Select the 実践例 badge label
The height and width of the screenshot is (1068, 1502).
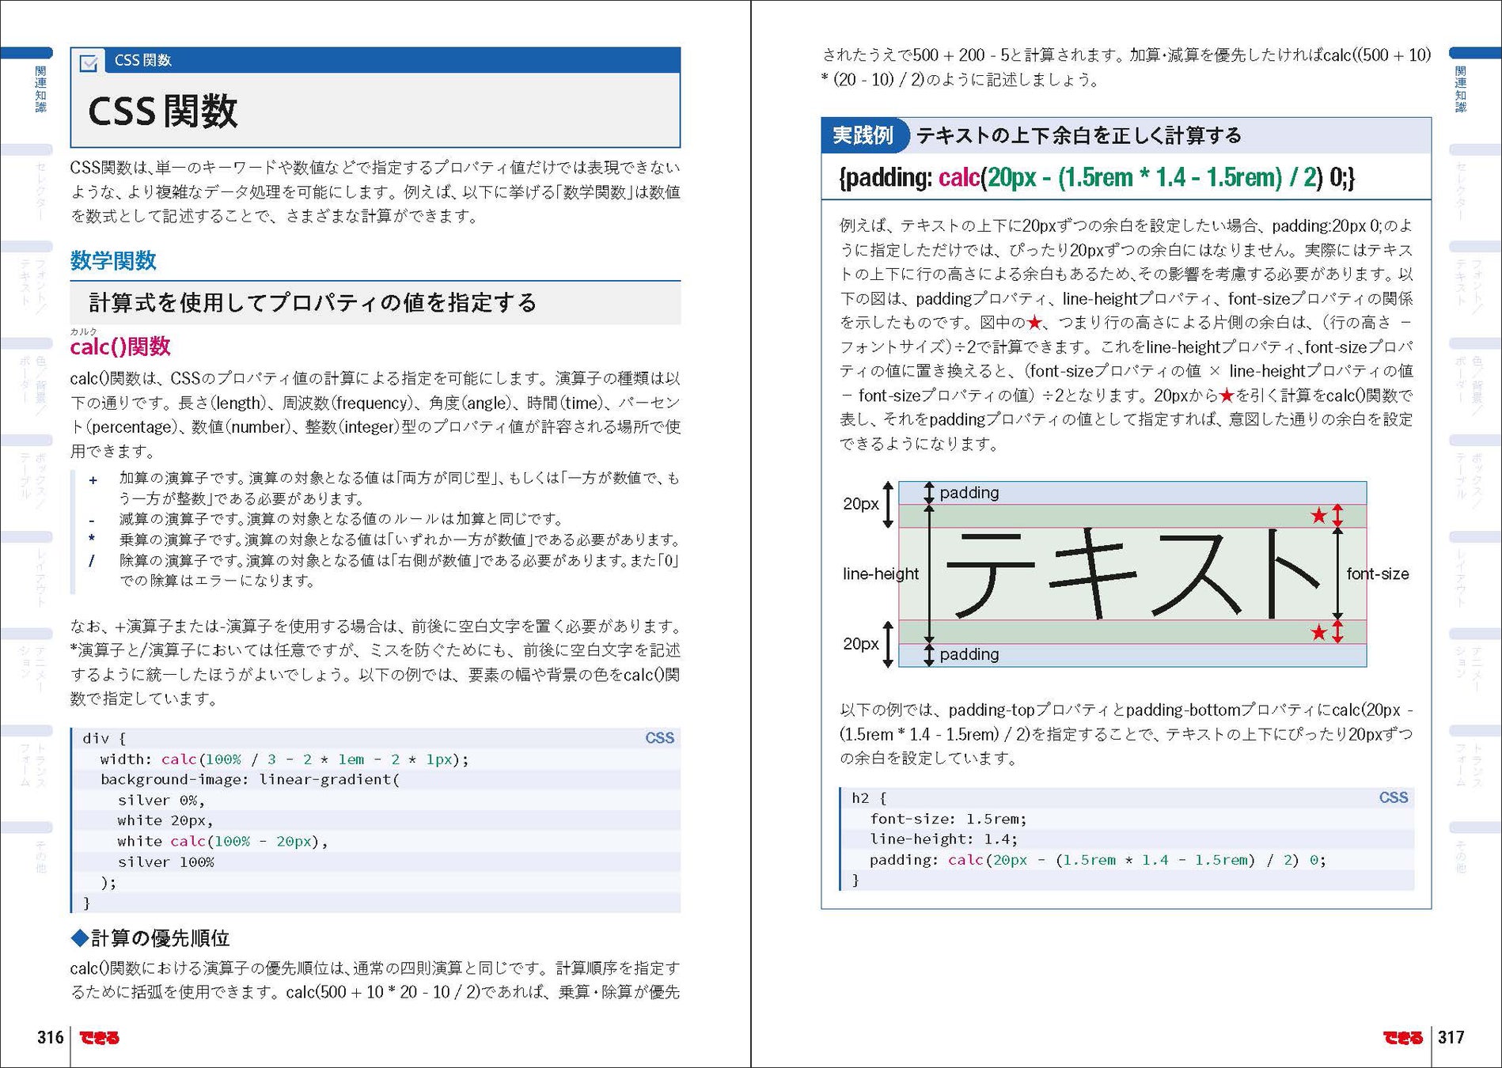(863, 135)
